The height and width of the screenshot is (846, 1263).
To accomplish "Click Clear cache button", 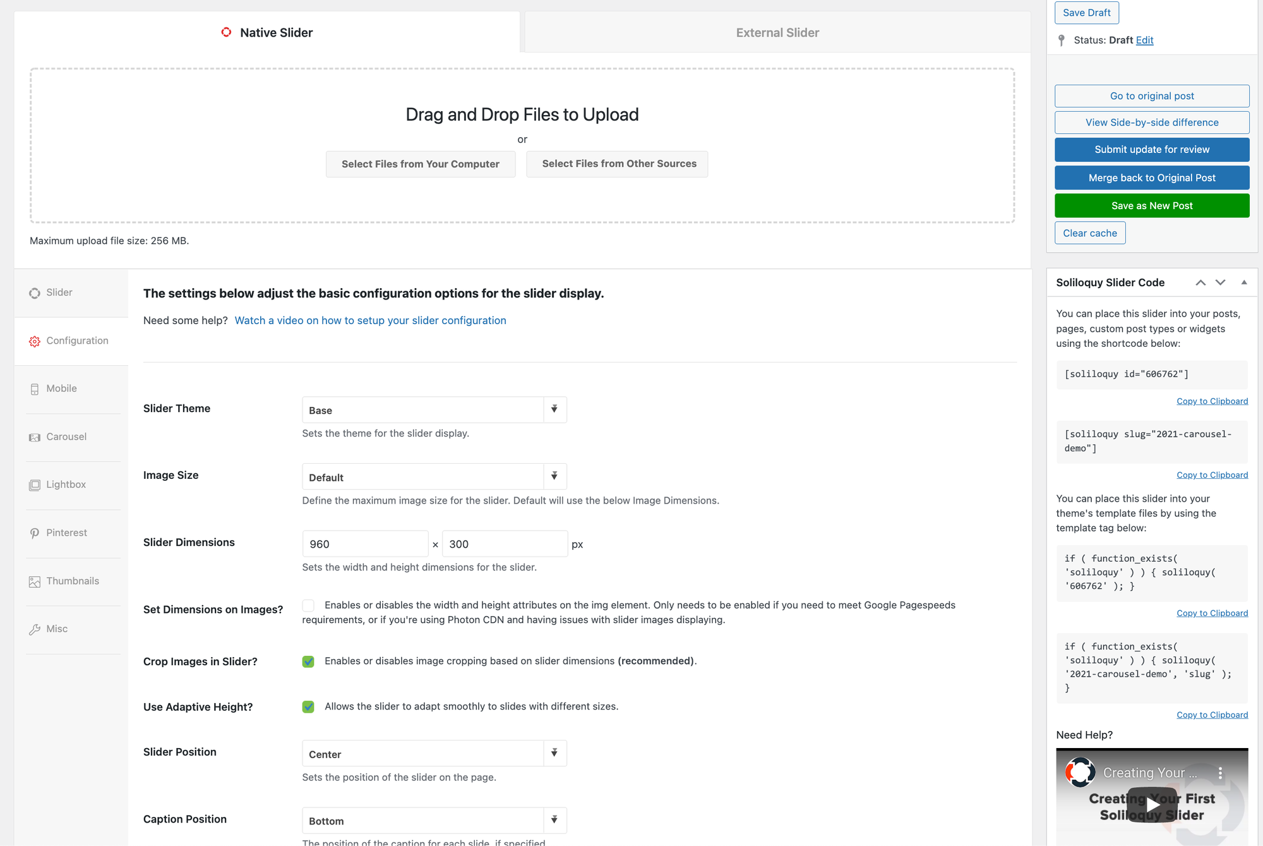I will point(1090,233).
